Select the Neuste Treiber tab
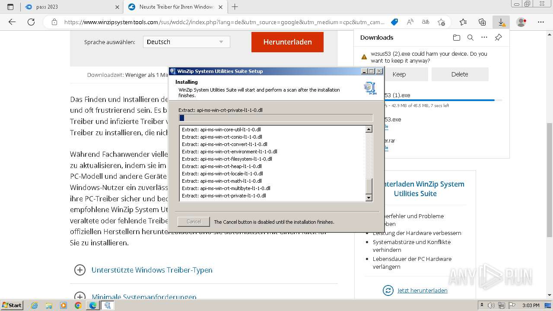Screen dimensions: 553x311 (x=176, y=7)
